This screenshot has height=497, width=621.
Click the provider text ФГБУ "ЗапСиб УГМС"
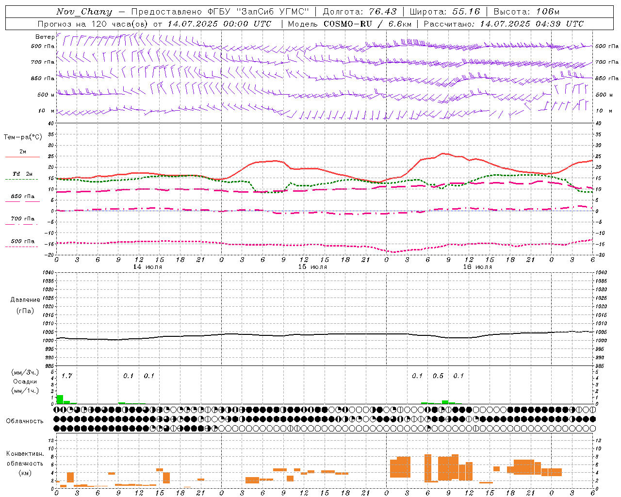tap(259, 12)
